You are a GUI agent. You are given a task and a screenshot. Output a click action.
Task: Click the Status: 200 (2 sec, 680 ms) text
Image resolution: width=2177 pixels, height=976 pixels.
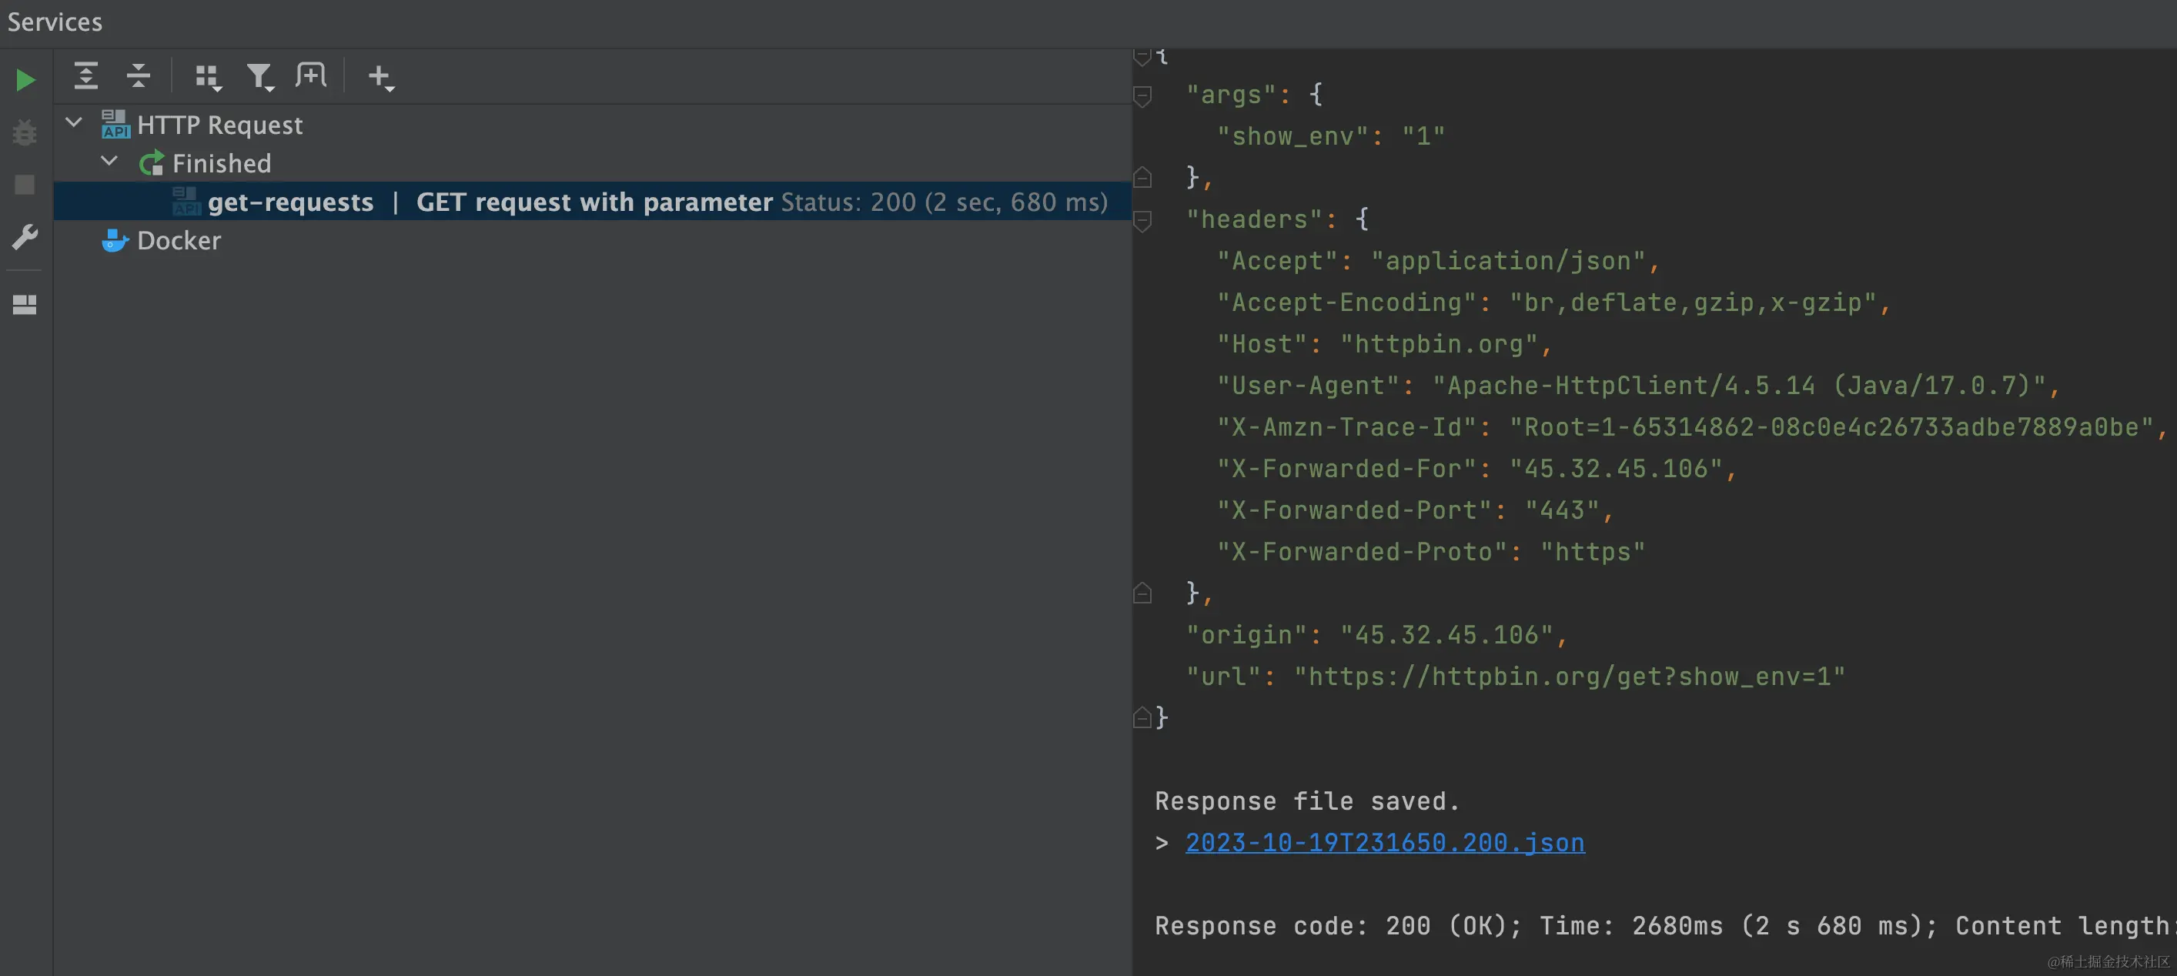pyautogui.click(x=944, y=202)
